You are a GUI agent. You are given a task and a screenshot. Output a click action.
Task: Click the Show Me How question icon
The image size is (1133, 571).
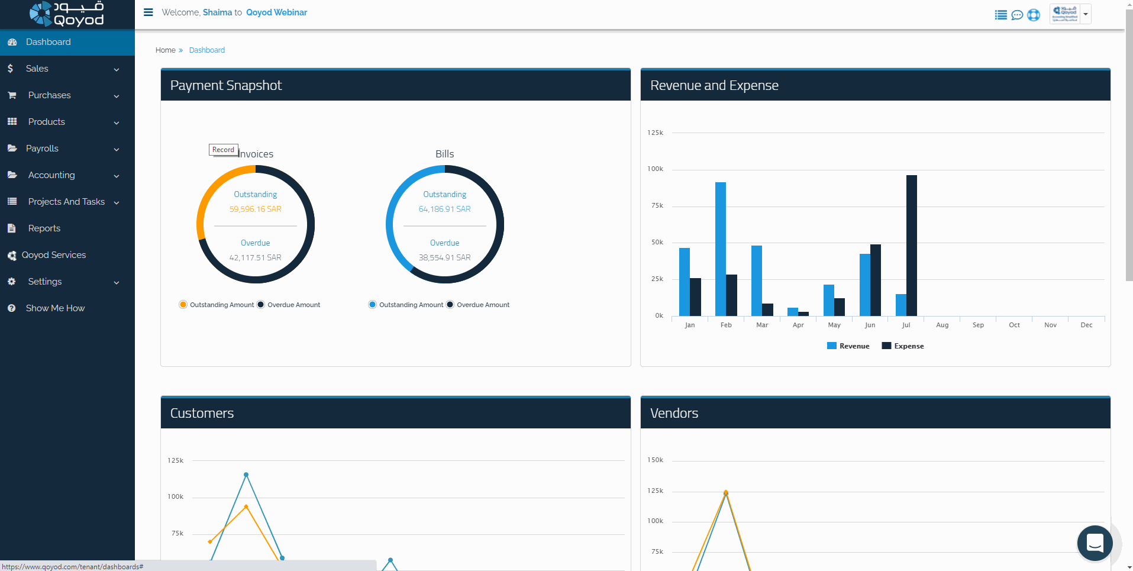(x=12, y=308)
